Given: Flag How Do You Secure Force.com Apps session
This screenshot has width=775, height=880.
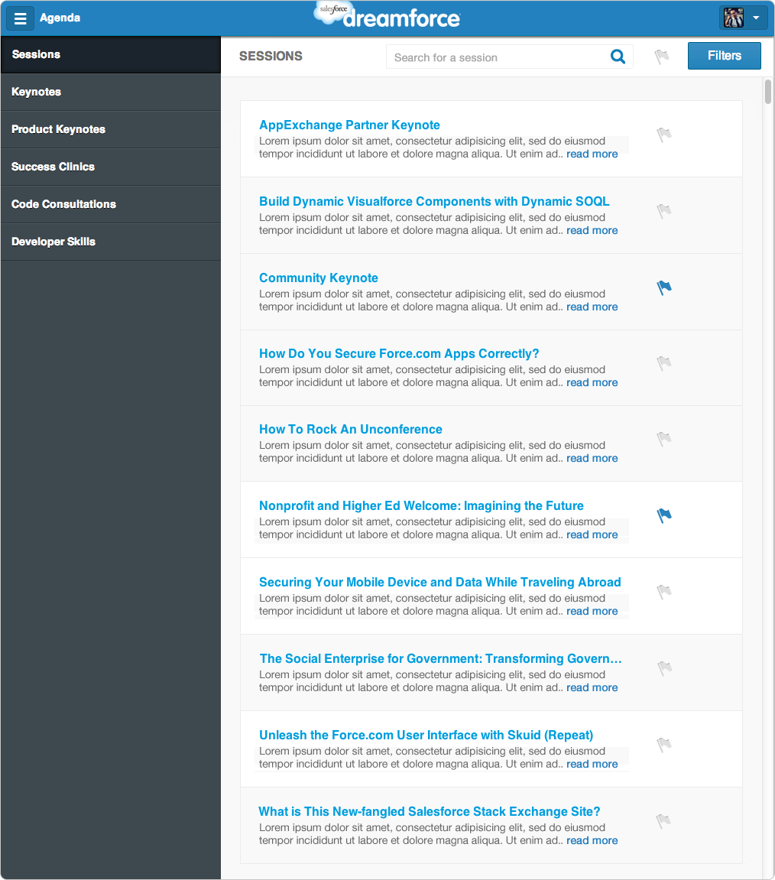Looking at the screenshot, I should [664, 363].
